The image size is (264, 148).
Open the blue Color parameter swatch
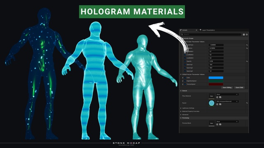pyautogui.click(x=216, y=78)
